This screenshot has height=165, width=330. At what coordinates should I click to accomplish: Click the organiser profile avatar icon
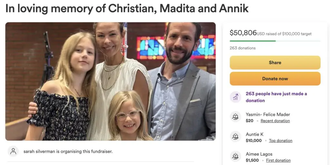coord(13,151)
